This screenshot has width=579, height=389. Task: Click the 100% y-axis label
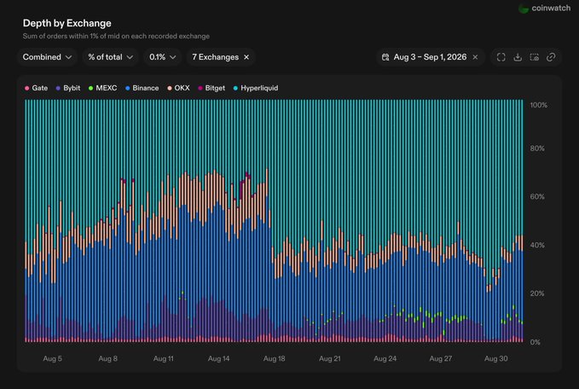point(539,105)
